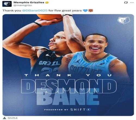The height and width of the screenshot is (120, 136).
Task: Click the Grizzlies bear logo in the graphic
Action: 124,20
